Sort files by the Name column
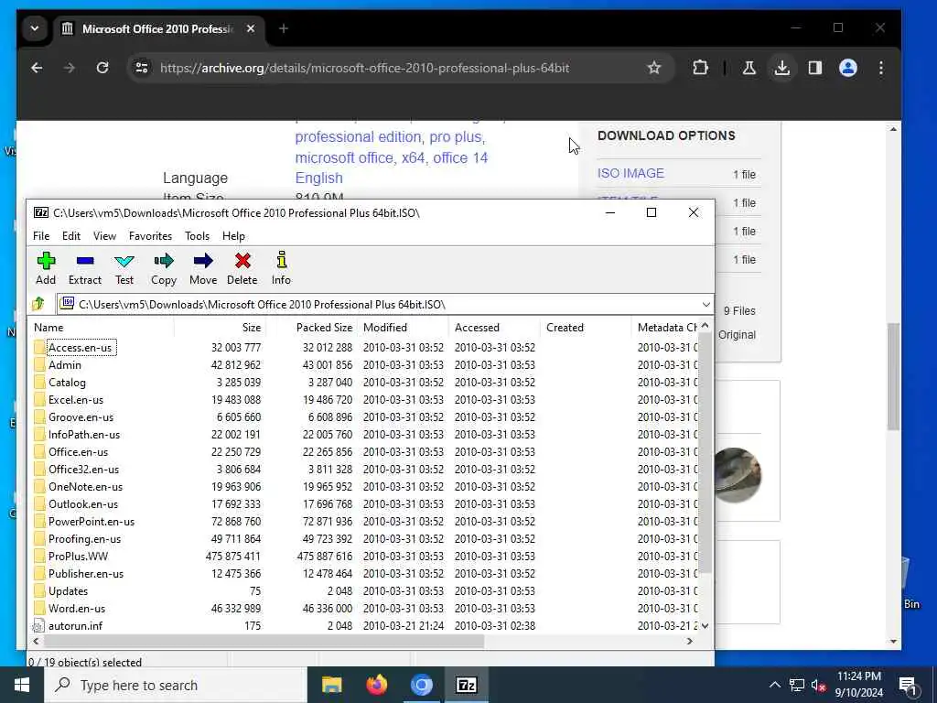Screen dimensions: 937x703 click(x=101, y=328)
